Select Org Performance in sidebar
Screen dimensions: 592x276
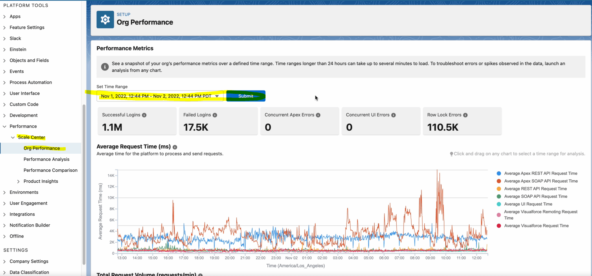[x=42, y=148]
